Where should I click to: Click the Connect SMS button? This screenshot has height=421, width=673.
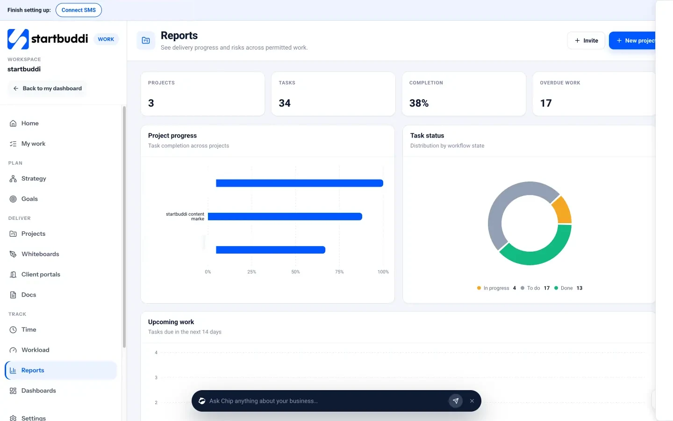(x=79, y=10)
